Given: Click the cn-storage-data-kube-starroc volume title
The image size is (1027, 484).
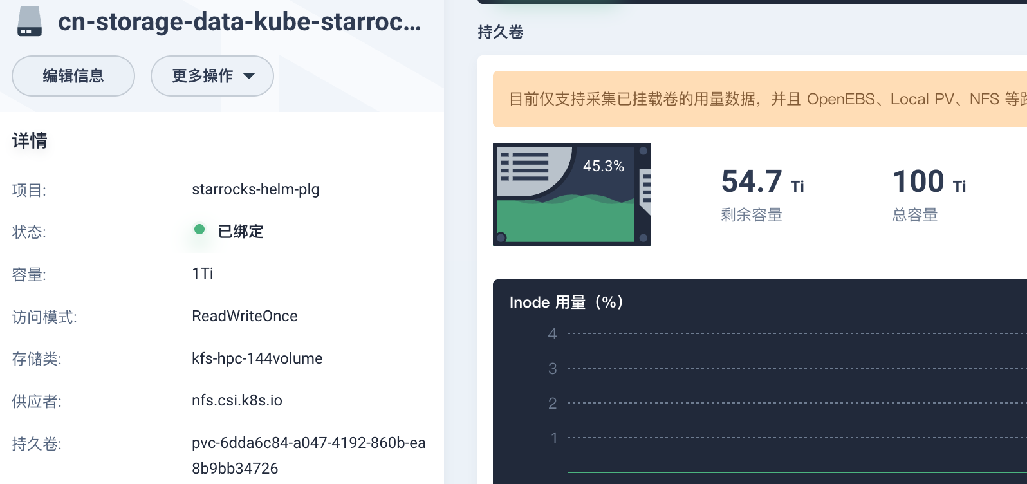Looking at the screenshot, I should [x=239, y=22].
